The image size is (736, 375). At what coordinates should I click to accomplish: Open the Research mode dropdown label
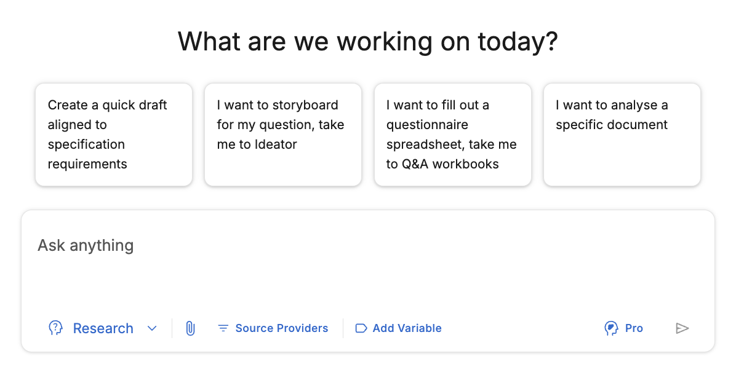103,328
